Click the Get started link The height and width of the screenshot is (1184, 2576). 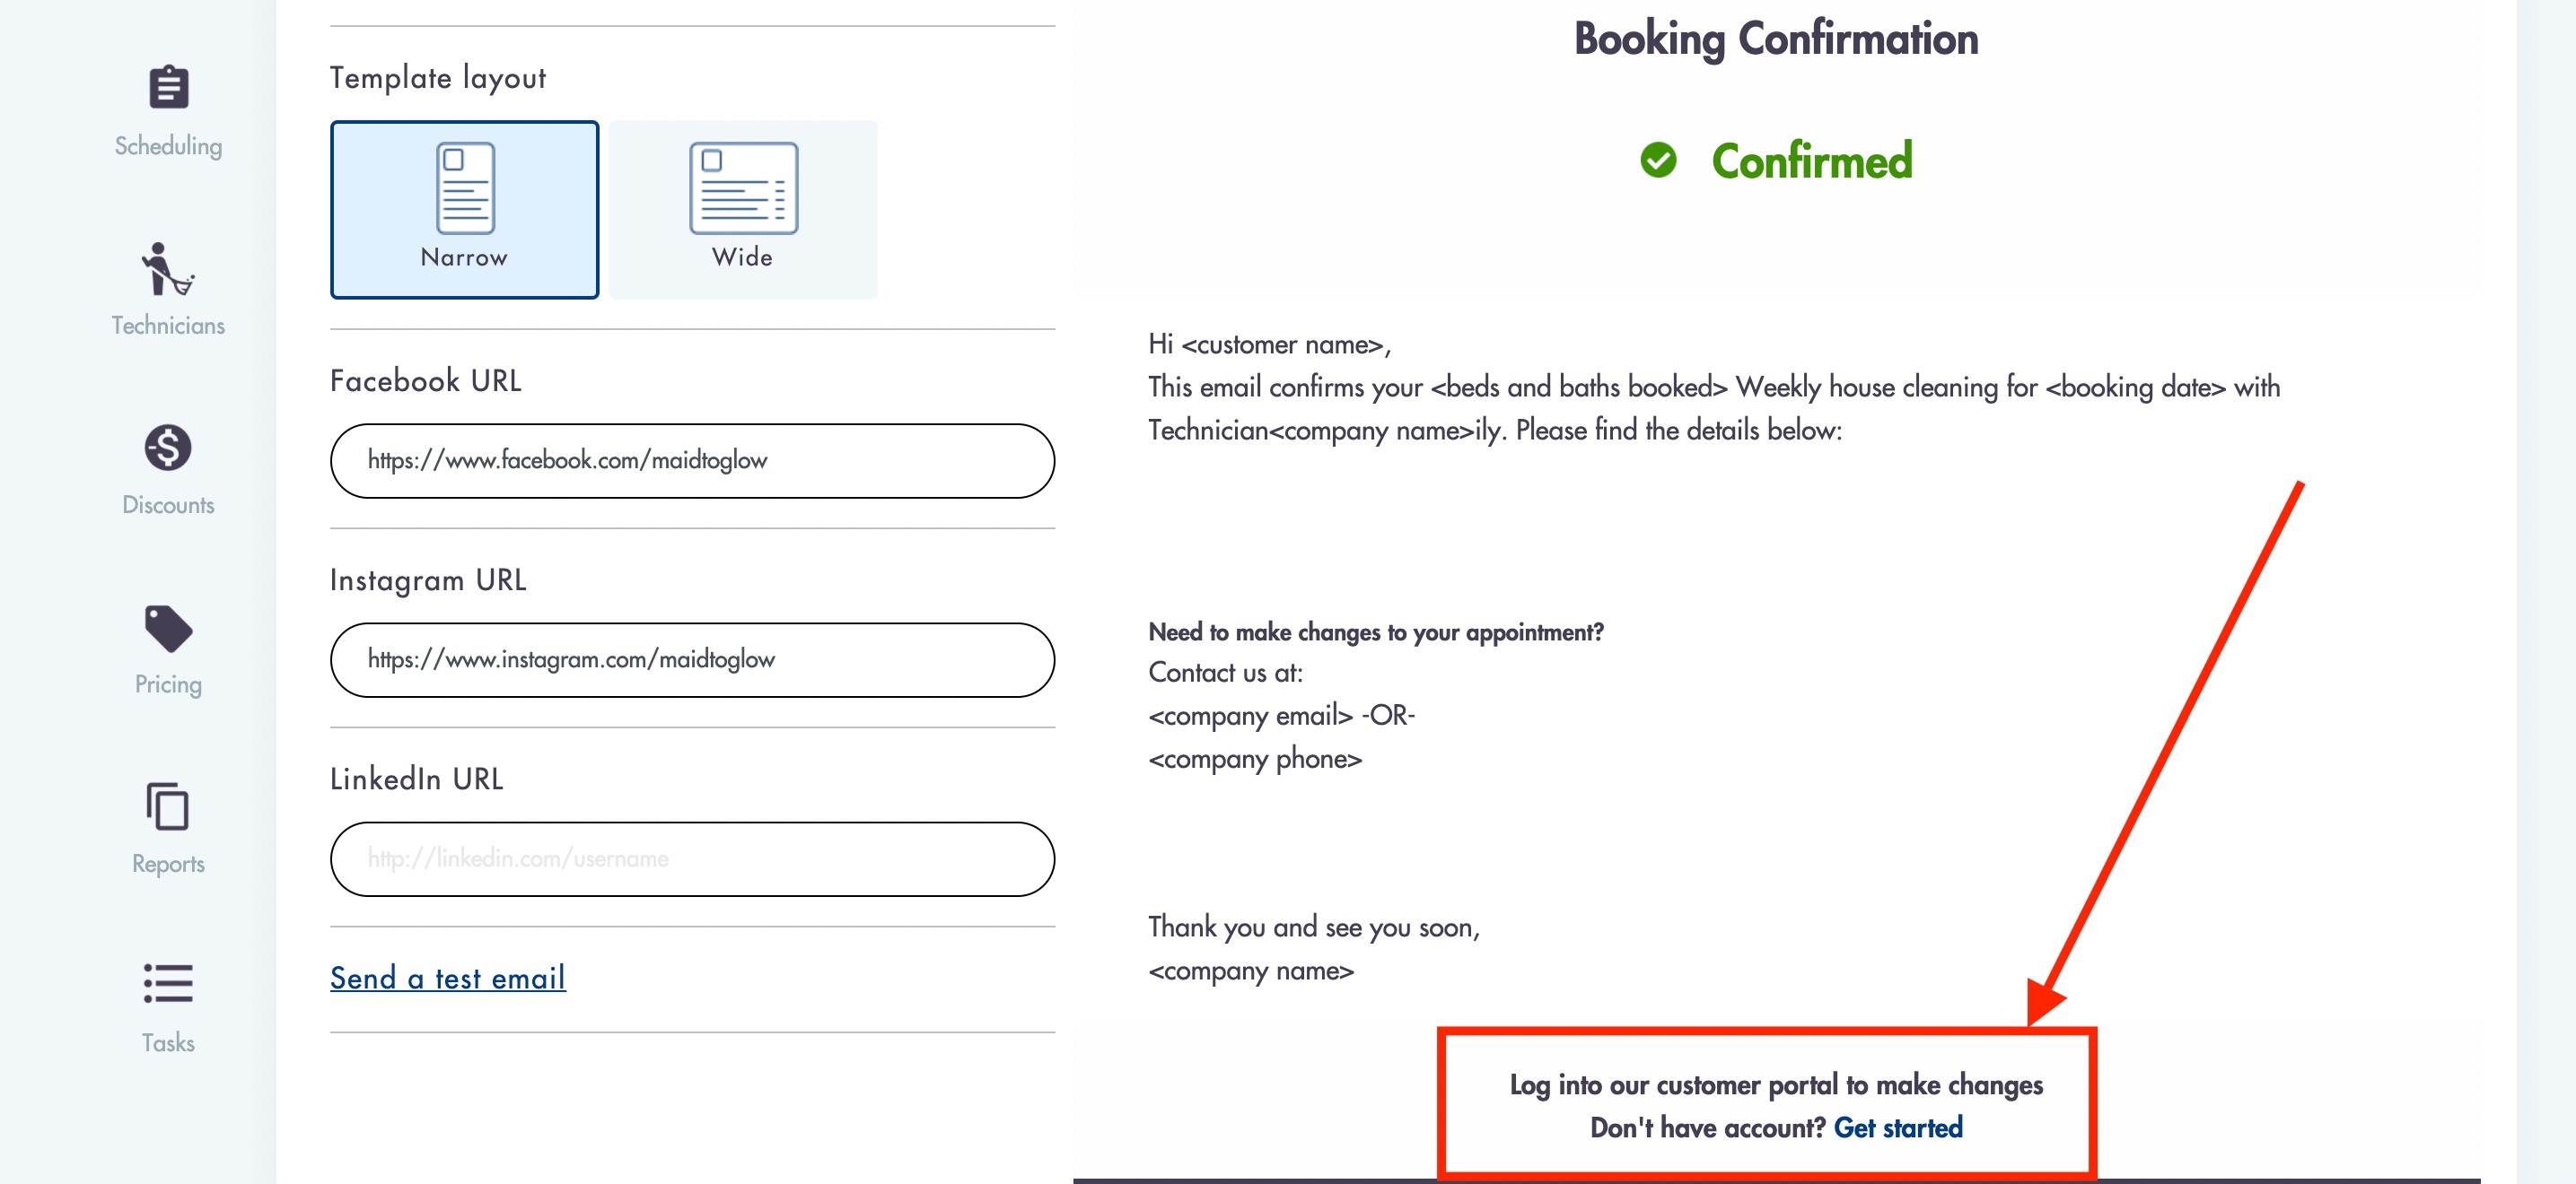(1898, 1127)
